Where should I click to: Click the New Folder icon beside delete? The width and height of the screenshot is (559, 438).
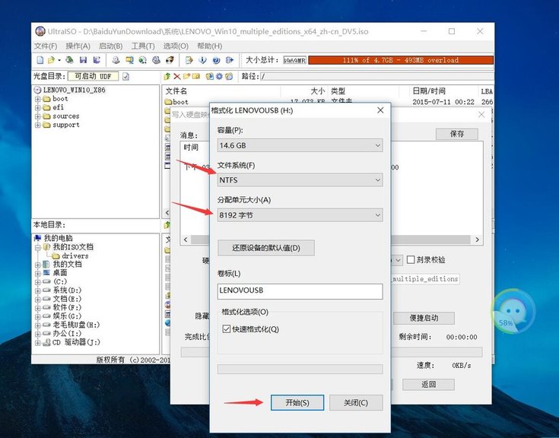coord(186,76)
